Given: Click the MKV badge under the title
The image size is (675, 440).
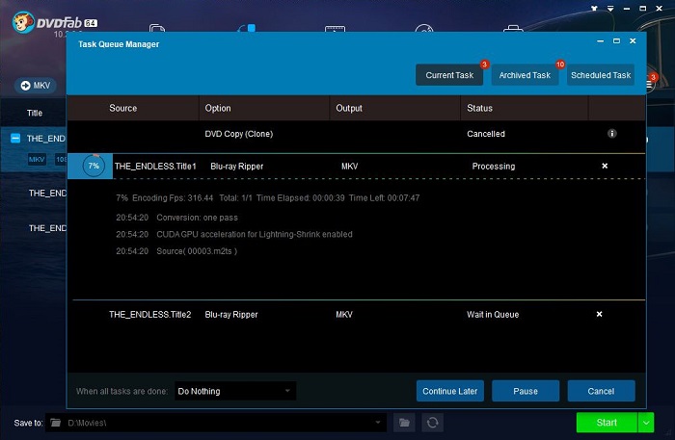Looking at the screenshot, I should 37,160.
